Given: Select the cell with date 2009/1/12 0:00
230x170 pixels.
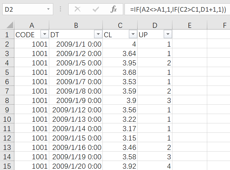Looking at the screenshot, I should pos(76,110).
